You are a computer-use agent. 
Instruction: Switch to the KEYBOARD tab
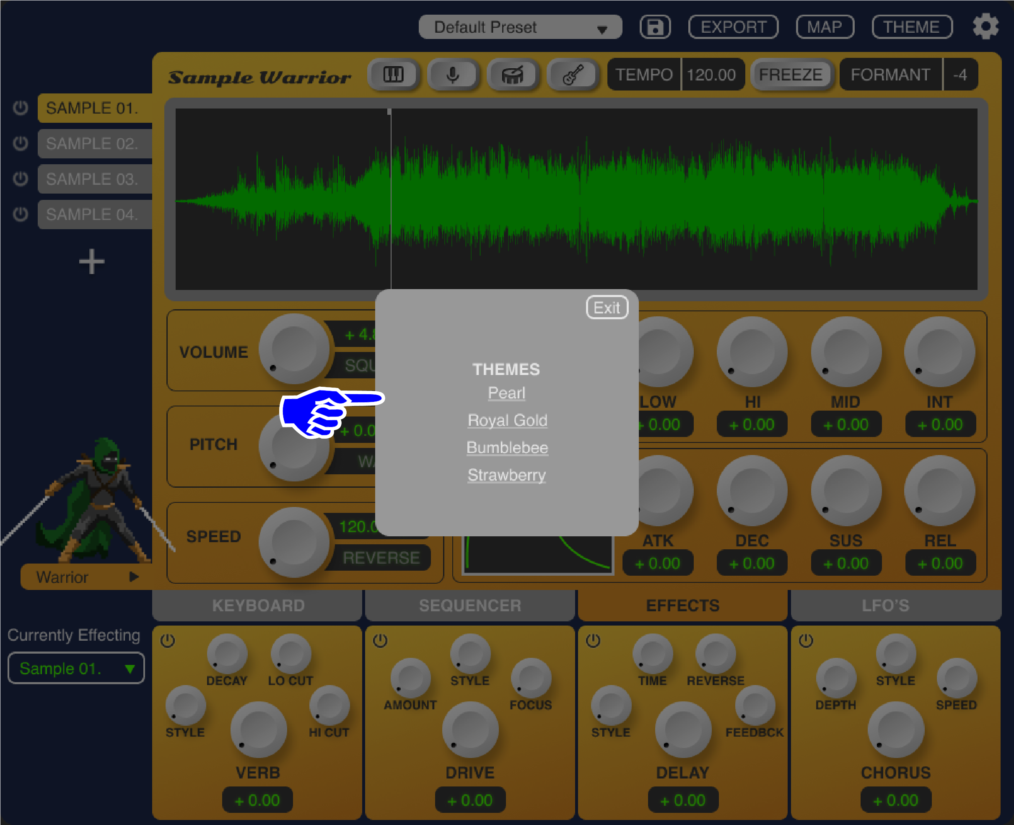(258, 605)
